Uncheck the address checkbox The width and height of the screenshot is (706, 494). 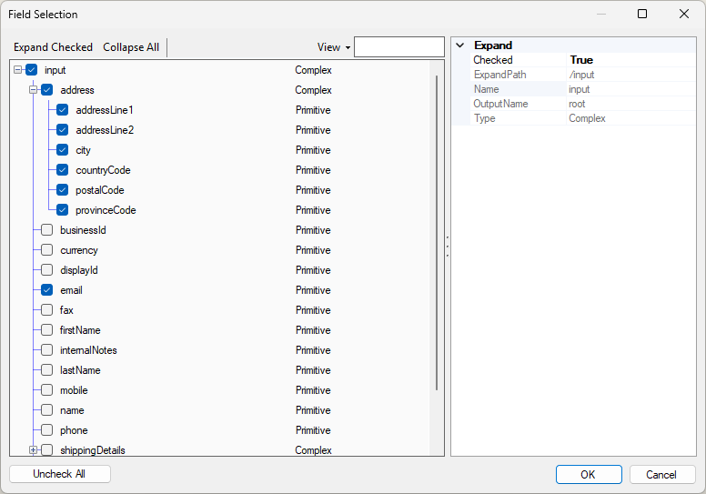[46, 90]
